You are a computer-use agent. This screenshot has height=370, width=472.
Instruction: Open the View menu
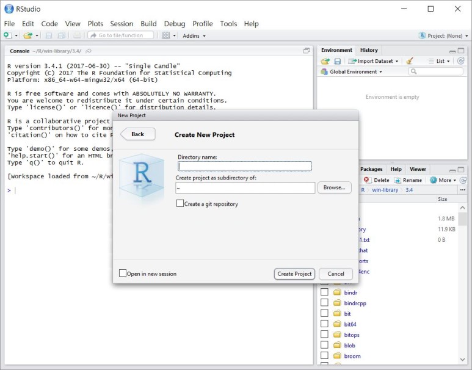pyautogui.click(x=73, y=24)
